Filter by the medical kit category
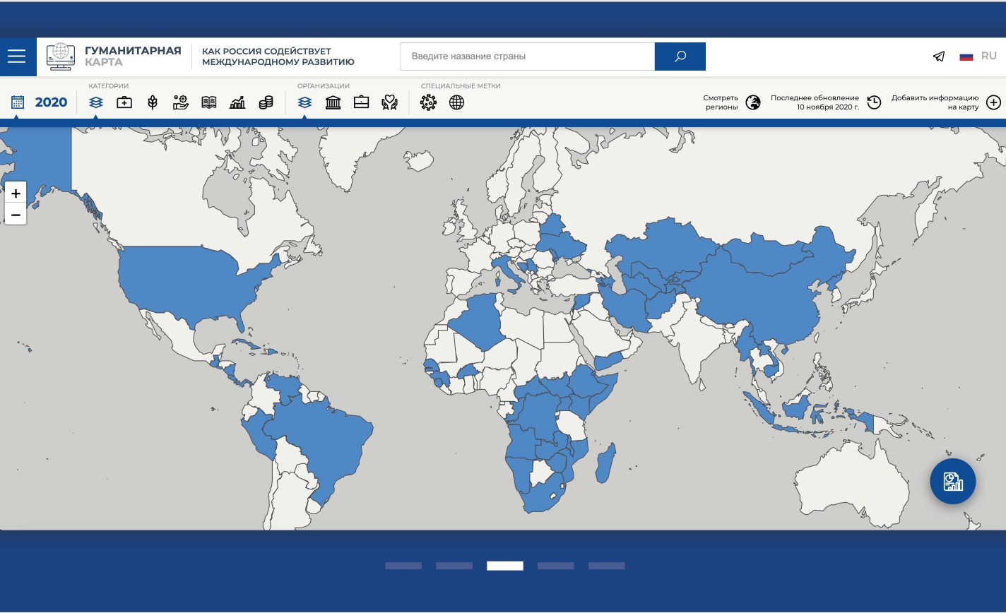Image resolution: width=1006 pixels, height=613 pixels. [x=124, y=102]
